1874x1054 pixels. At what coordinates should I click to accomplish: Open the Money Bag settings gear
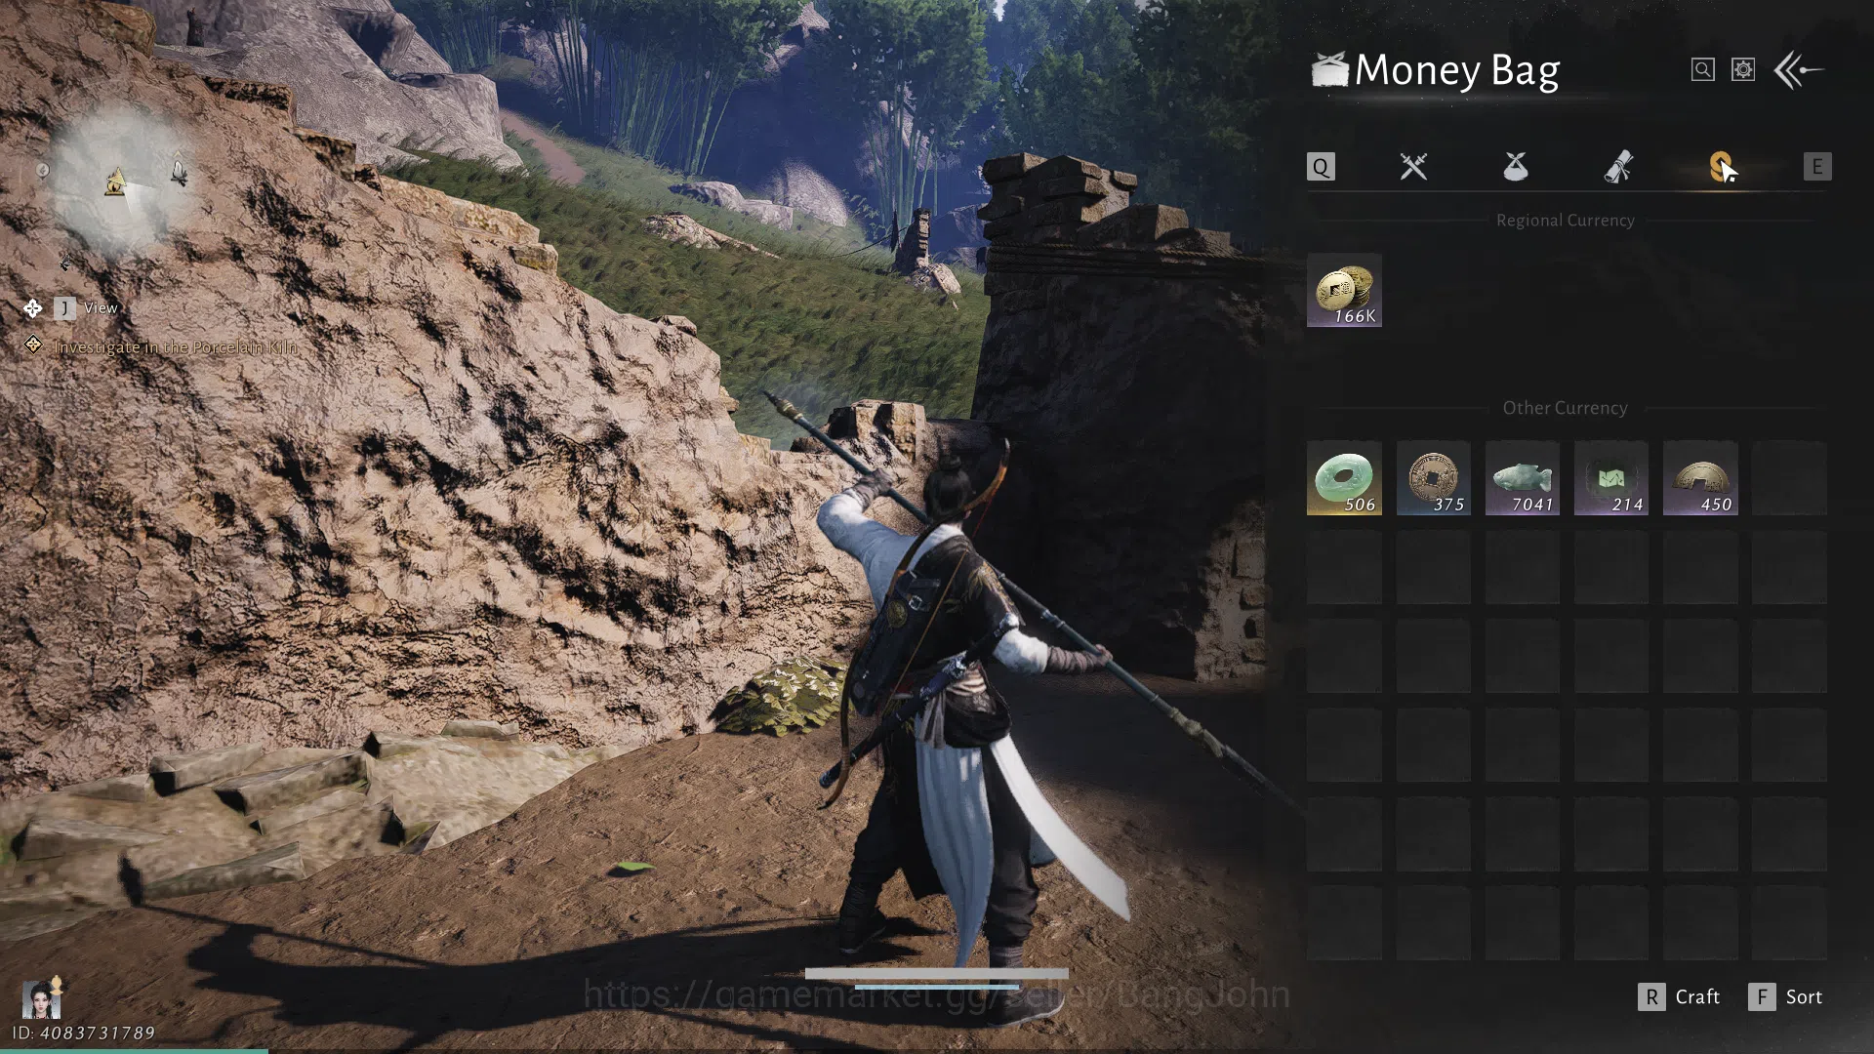pyautogui.click(x=1743, y=69)
